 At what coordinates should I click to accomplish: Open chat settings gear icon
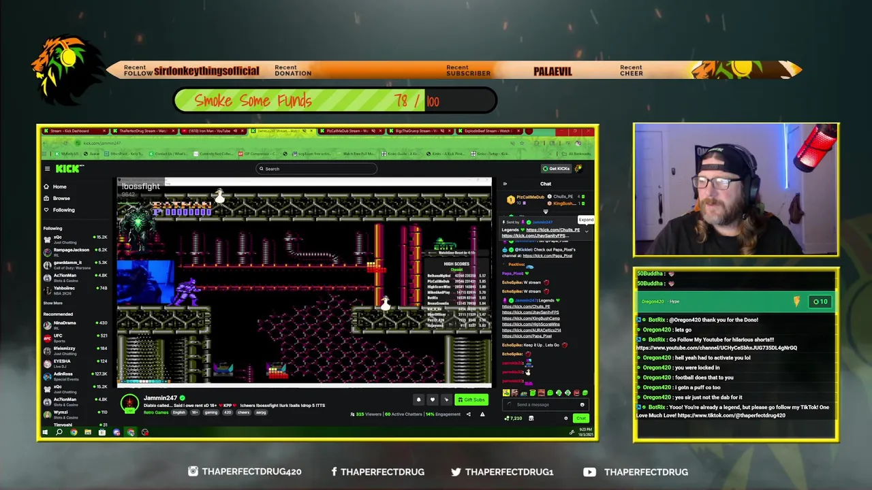[x=565, y=419]
